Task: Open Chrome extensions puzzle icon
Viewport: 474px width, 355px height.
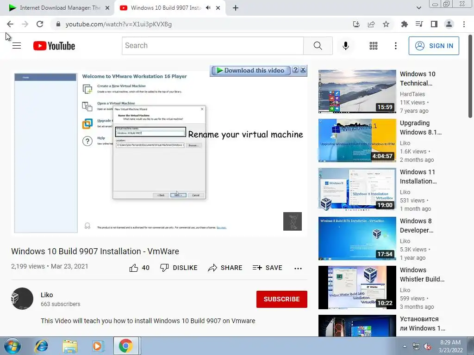Action: click(404, 24)
